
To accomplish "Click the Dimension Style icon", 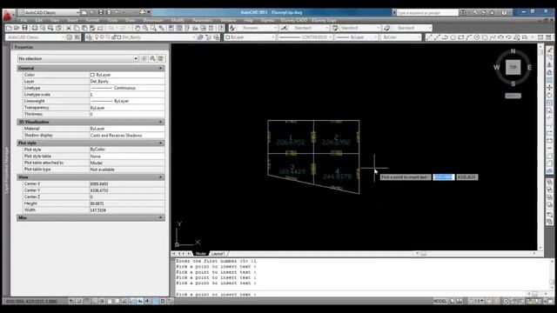I will 284,28.
